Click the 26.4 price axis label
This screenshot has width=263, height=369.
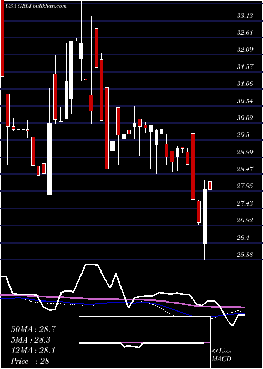point(244,238)
